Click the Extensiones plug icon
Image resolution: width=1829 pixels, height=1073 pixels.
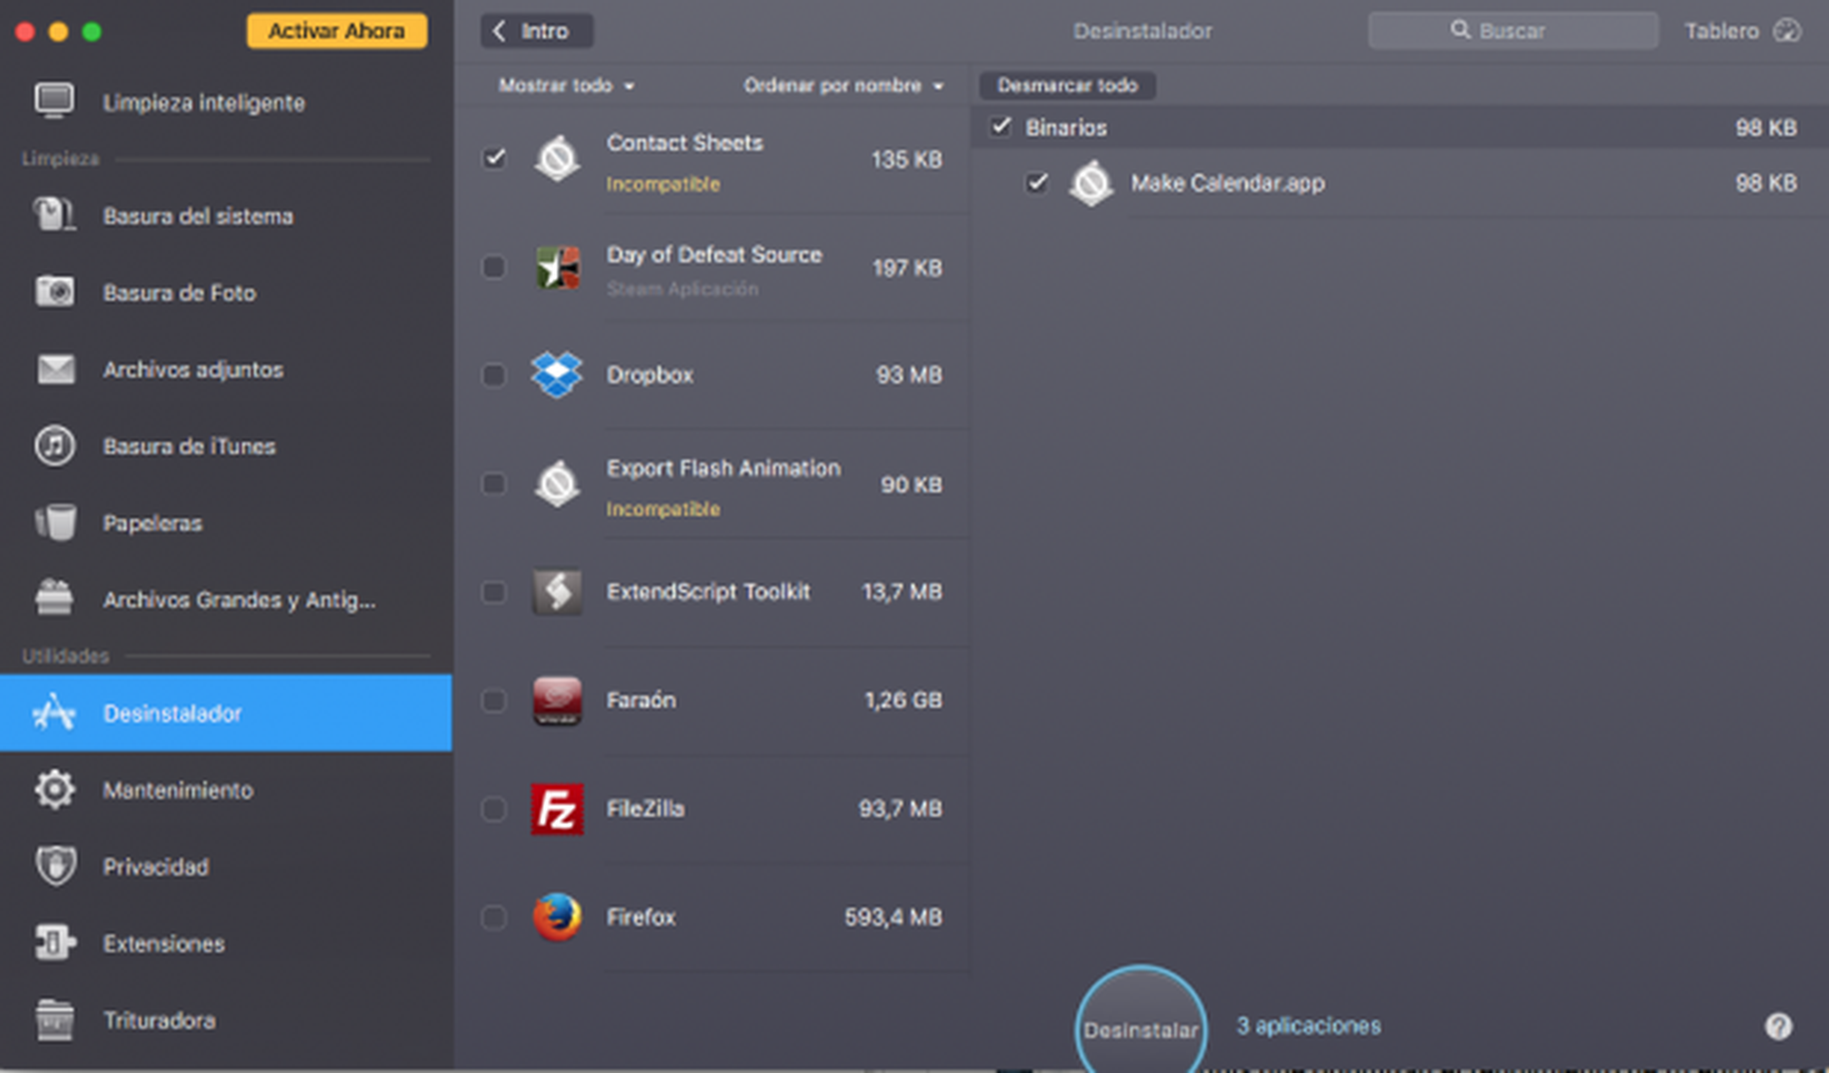click(55, 943)
